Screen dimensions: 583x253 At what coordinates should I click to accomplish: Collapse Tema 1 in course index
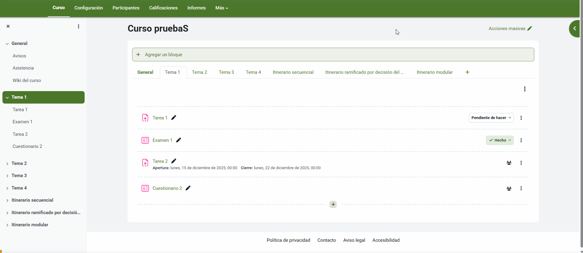point(7,97)
